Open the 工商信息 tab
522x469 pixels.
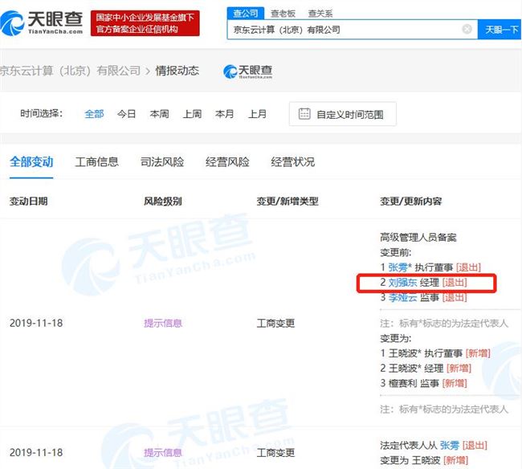point(97,161)
